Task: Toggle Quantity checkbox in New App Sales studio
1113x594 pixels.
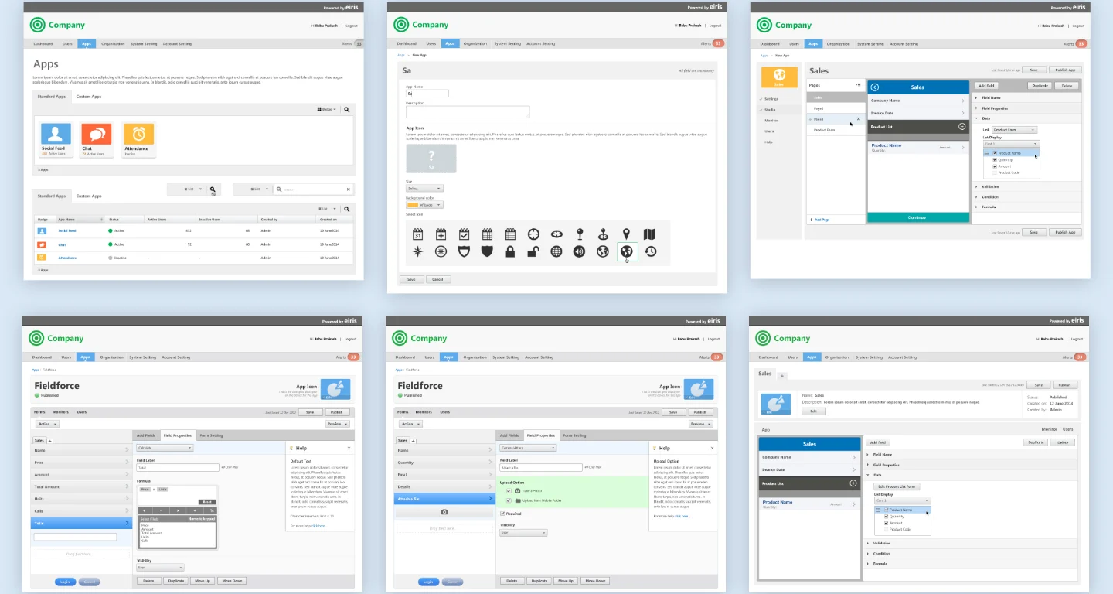Action: coord(995,160)
